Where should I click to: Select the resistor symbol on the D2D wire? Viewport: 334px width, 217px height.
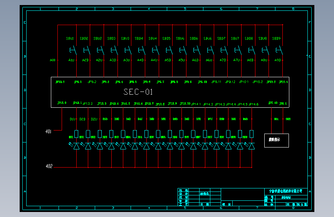(x=88, y=134)
